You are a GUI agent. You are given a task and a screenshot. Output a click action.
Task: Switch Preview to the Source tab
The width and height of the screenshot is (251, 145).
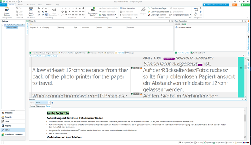point(33,106)
